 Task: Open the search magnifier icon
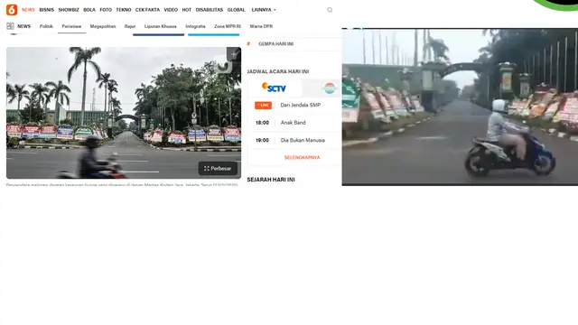pos(330,10)
